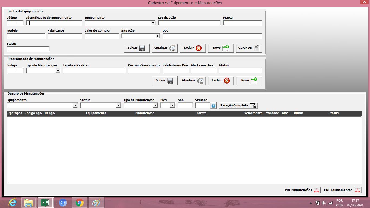This screenshot has height=208, width=370.
Task: Export maintenance list via PDF Manutenções
Action: 302,190
